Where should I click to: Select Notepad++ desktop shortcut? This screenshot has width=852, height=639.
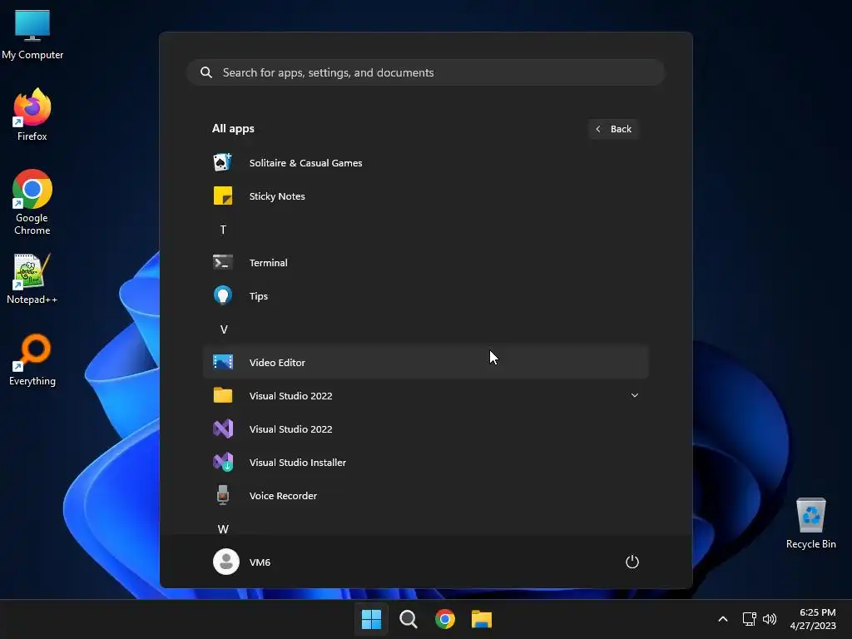pos(32,279)
